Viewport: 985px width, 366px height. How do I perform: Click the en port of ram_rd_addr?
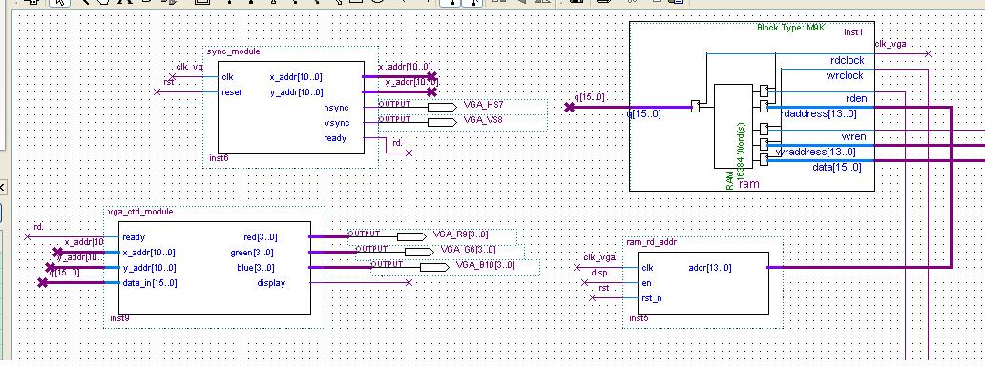(x=646, y=283)
